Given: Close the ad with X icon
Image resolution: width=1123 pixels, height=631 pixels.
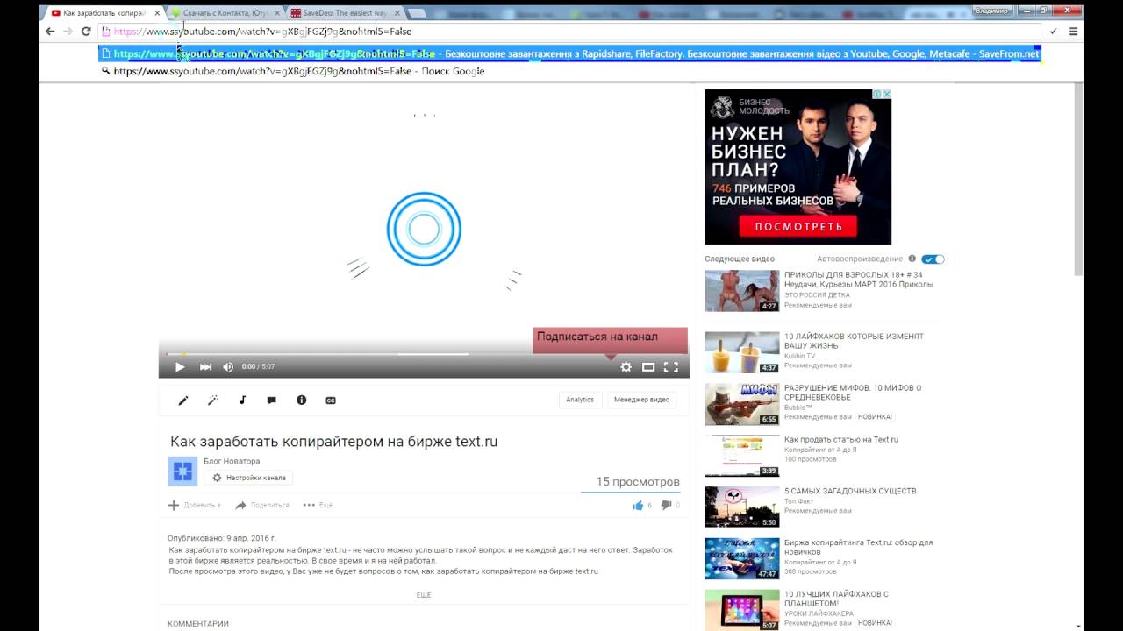Looking at the screenshot, I should point(886,94).
